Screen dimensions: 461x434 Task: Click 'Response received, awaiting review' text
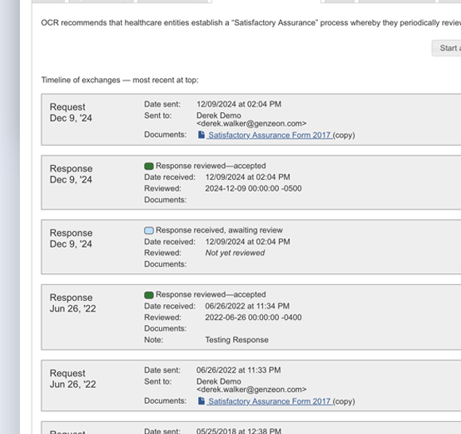click(219, 230)
